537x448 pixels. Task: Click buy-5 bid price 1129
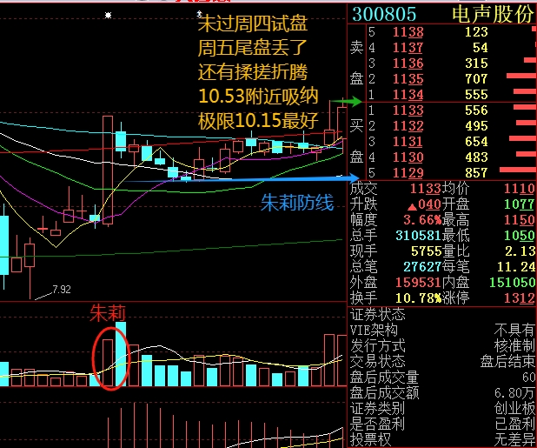[408, 173]
